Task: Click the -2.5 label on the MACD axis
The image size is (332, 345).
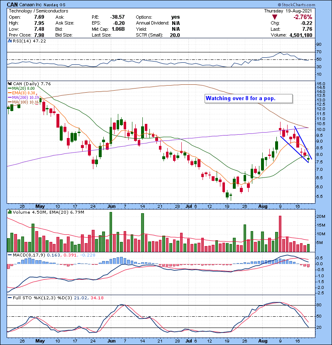Action: point(320,293)
